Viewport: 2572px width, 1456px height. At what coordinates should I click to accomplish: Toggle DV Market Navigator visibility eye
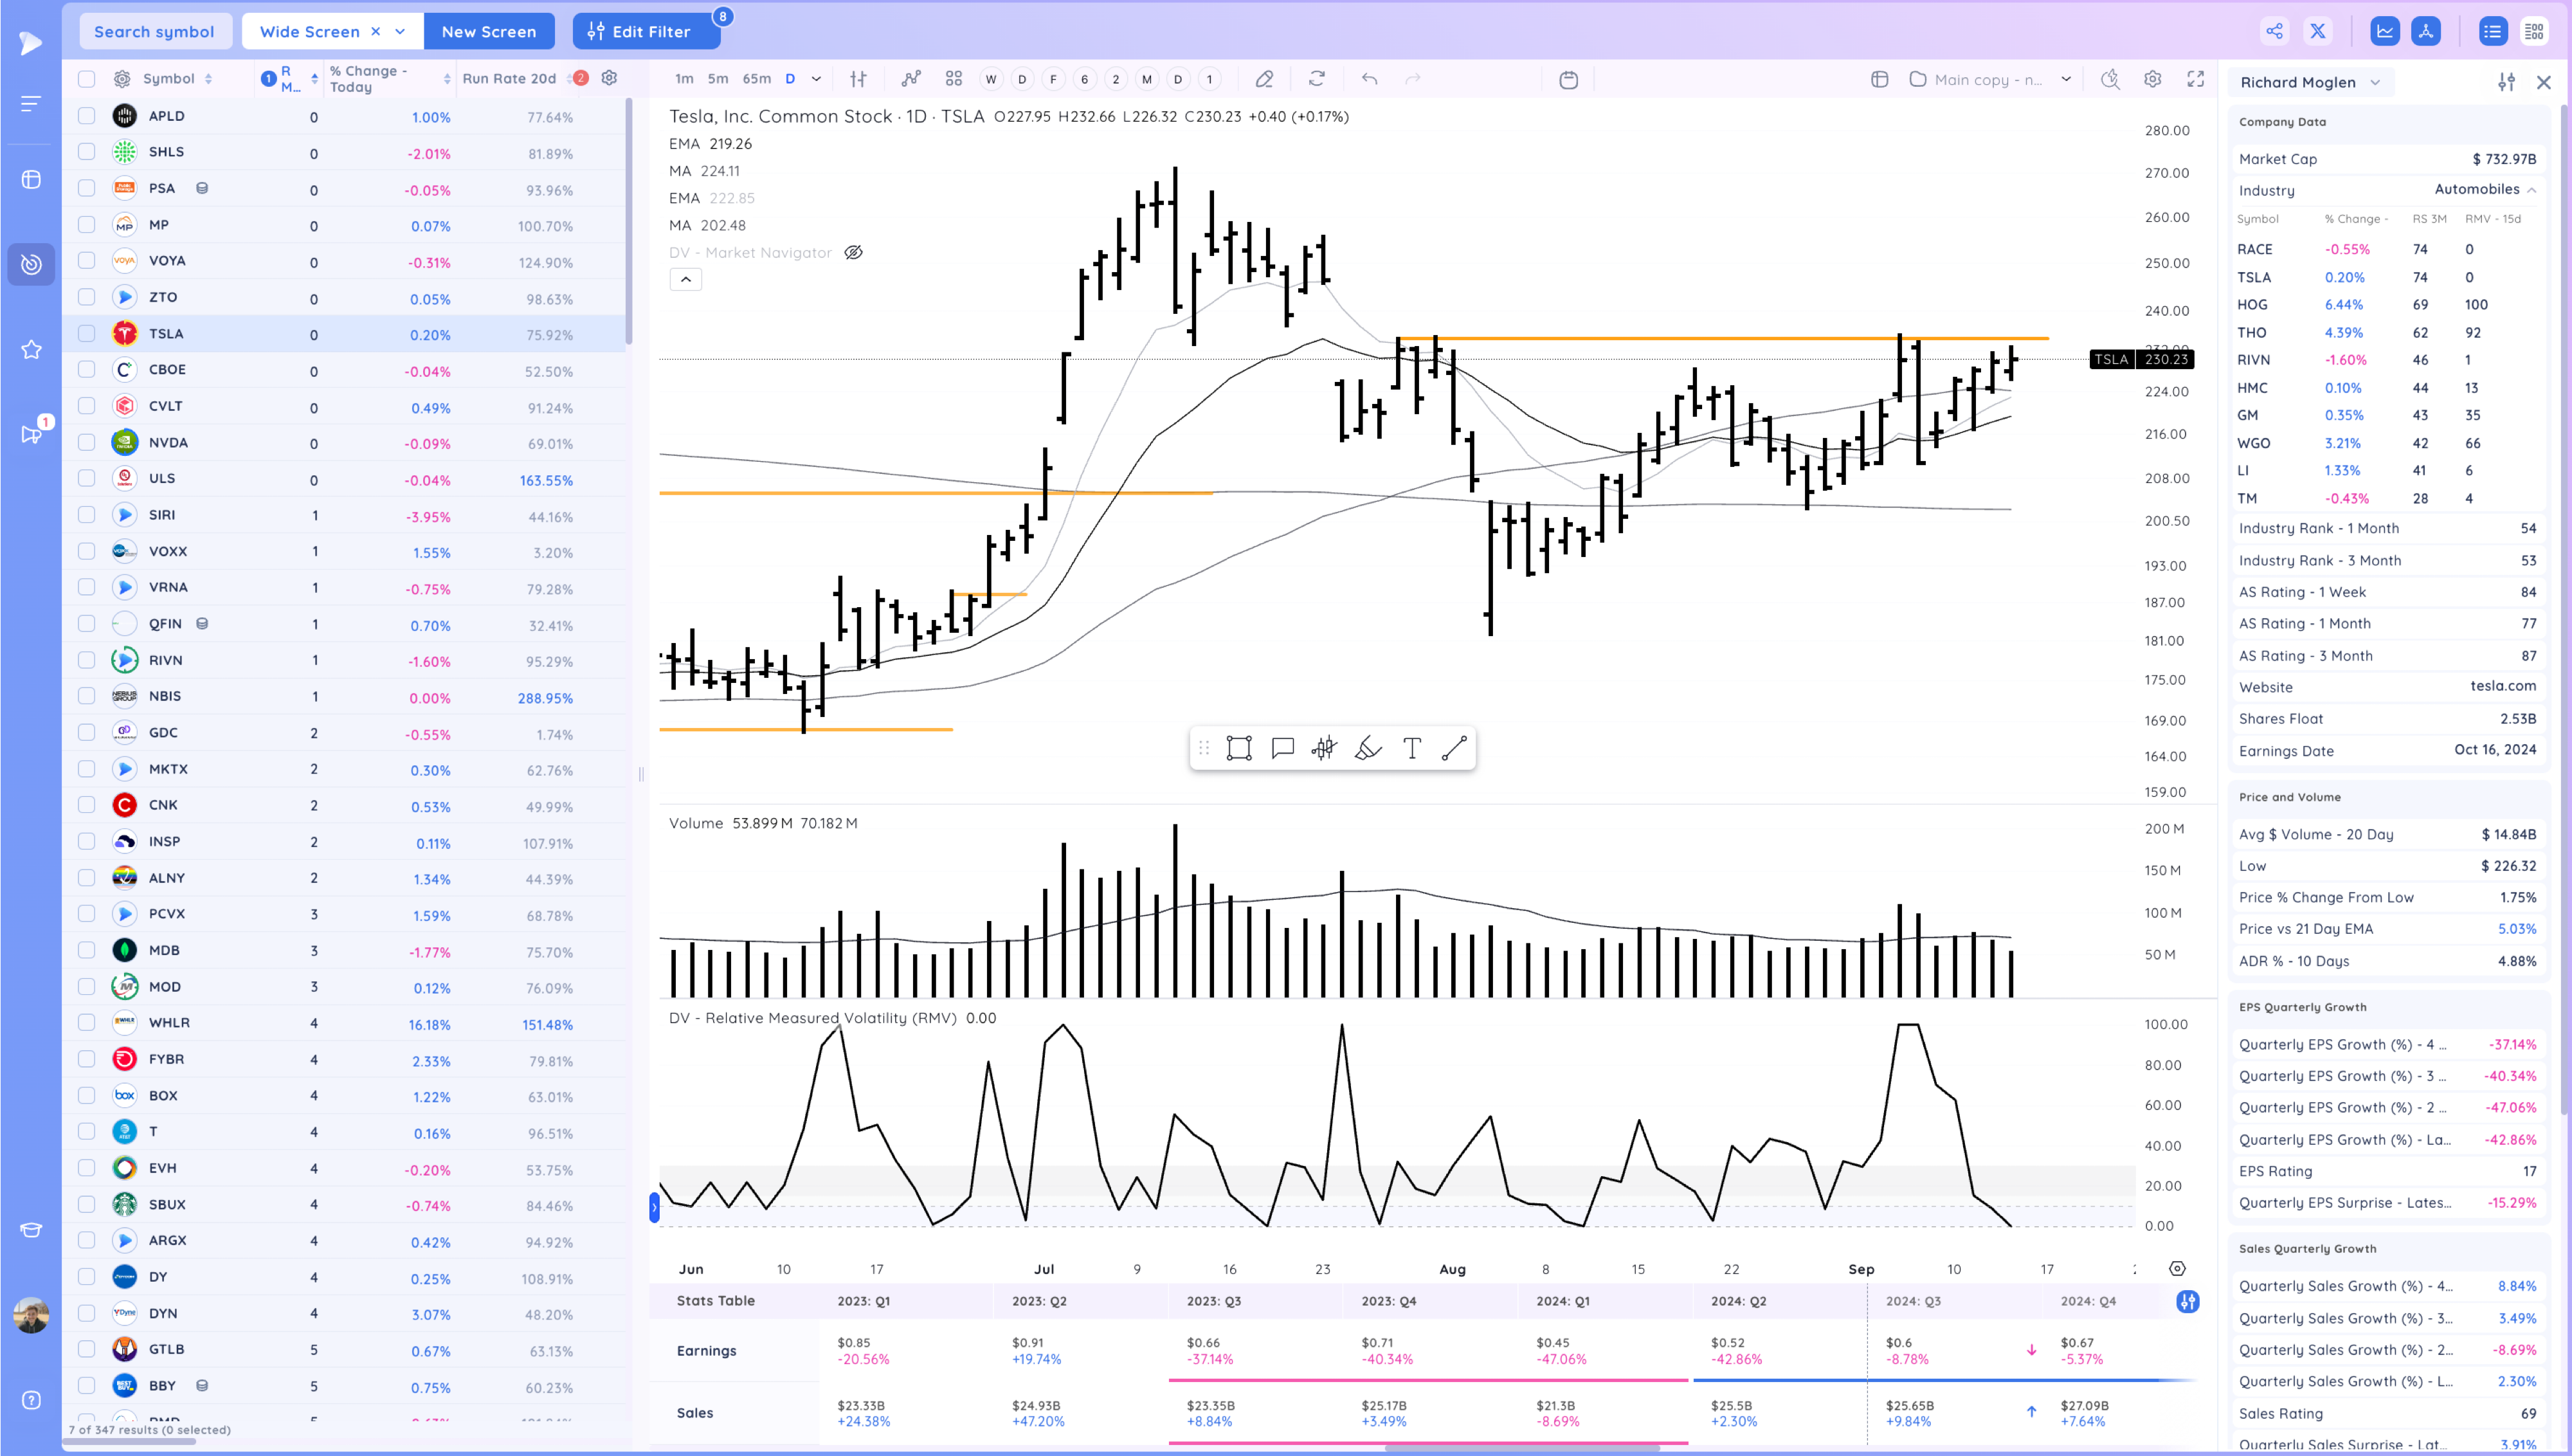tap(854, 252)
